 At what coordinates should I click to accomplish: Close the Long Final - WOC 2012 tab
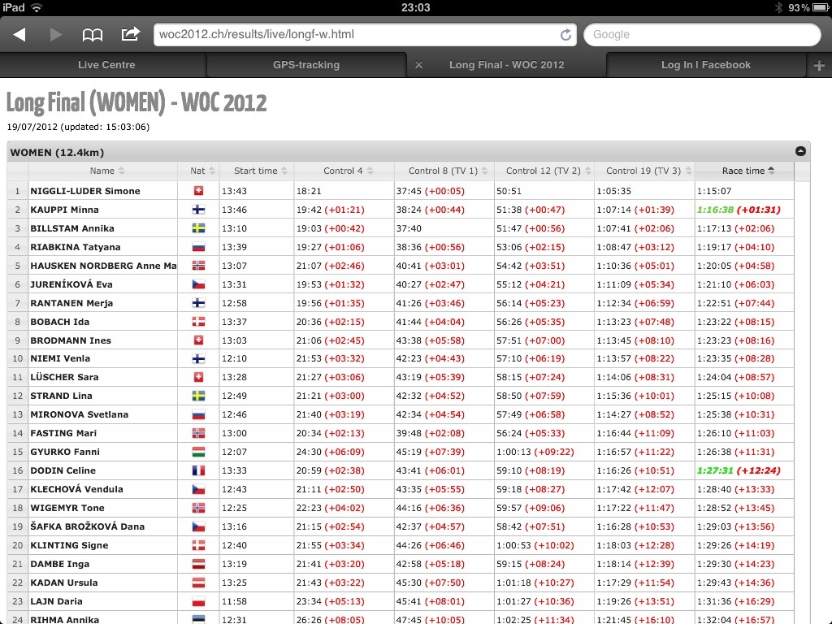[418, 65]
